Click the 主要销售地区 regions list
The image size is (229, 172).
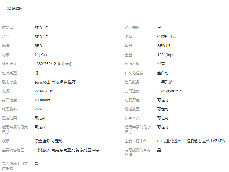[67, 150]
